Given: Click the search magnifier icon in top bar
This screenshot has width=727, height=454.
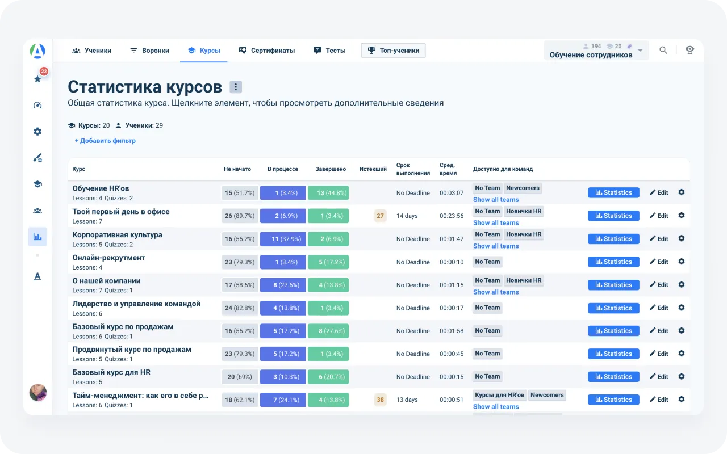Looking at the screenshot, I should (x=663, y=51).
